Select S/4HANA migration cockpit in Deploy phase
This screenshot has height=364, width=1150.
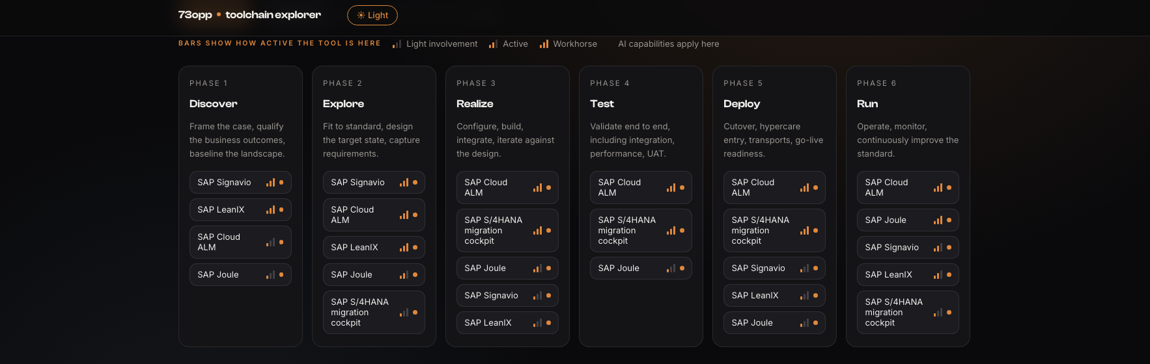[774, 231]
